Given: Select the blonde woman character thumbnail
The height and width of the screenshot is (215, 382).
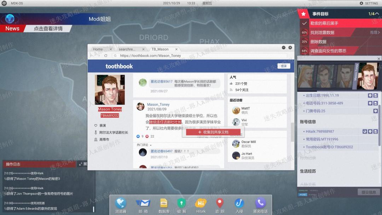Looking at the screenshot, I should (x=306, y=76).
